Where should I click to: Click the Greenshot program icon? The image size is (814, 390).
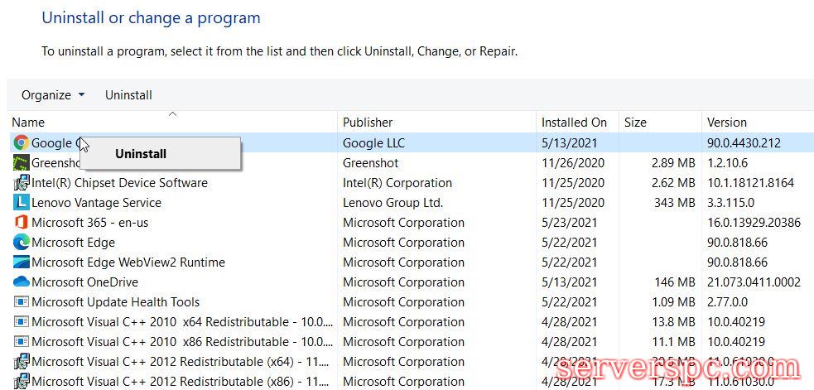click(22, 163)
